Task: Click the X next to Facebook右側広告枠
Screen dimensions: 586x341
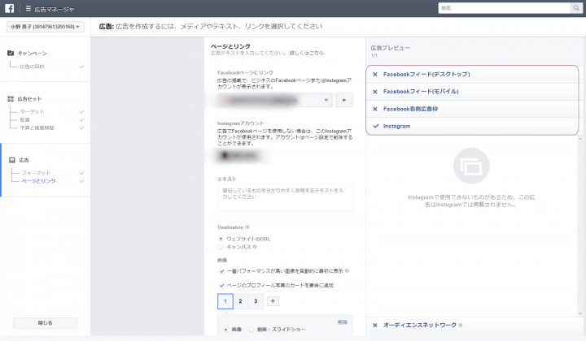Action: coord(375,109)
